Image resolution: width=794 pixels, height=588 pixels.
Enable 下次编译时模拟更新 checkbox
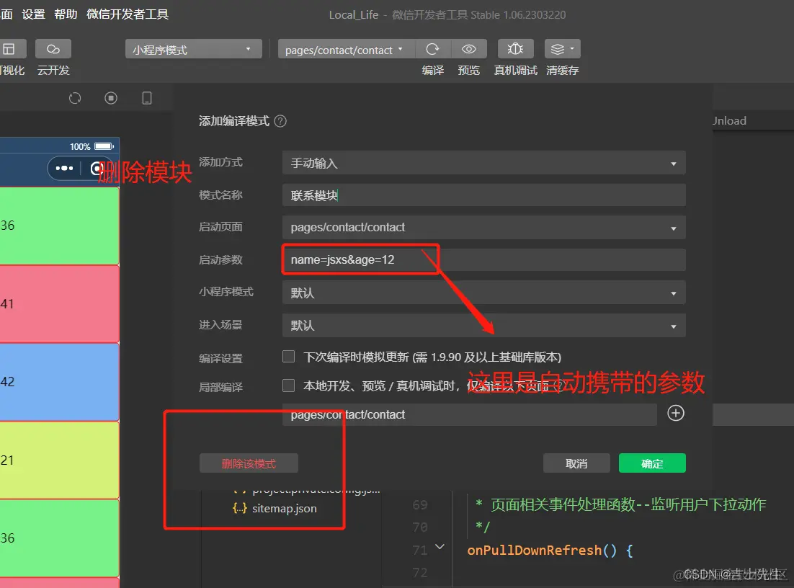click(288, 356)
